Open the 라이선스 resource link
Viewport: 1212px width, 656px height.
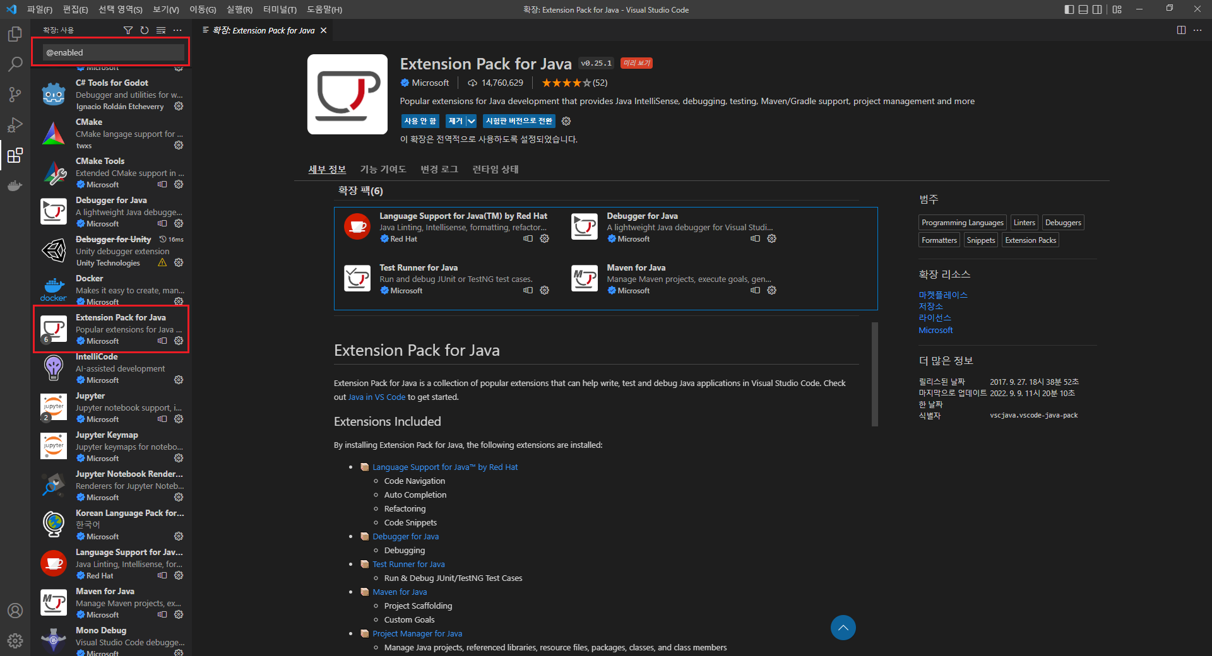click(935, 317)
